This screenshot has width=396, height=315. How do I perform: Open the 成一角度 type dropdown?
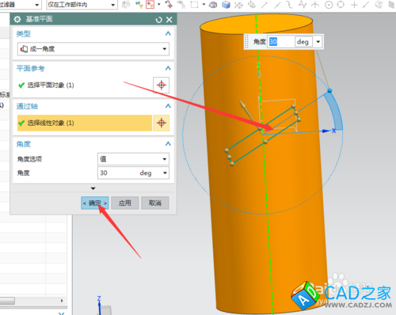(x=93, y=49)
